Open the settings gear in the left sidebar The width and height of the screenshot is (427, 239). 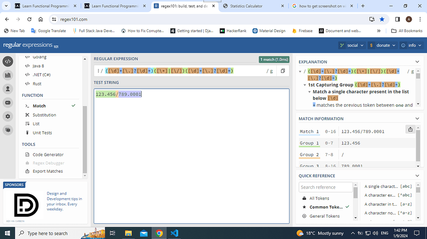pyautogui.click(x=9, y=116)
